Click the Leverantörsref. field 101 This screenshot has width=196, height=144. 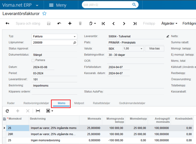pos(55,80)
